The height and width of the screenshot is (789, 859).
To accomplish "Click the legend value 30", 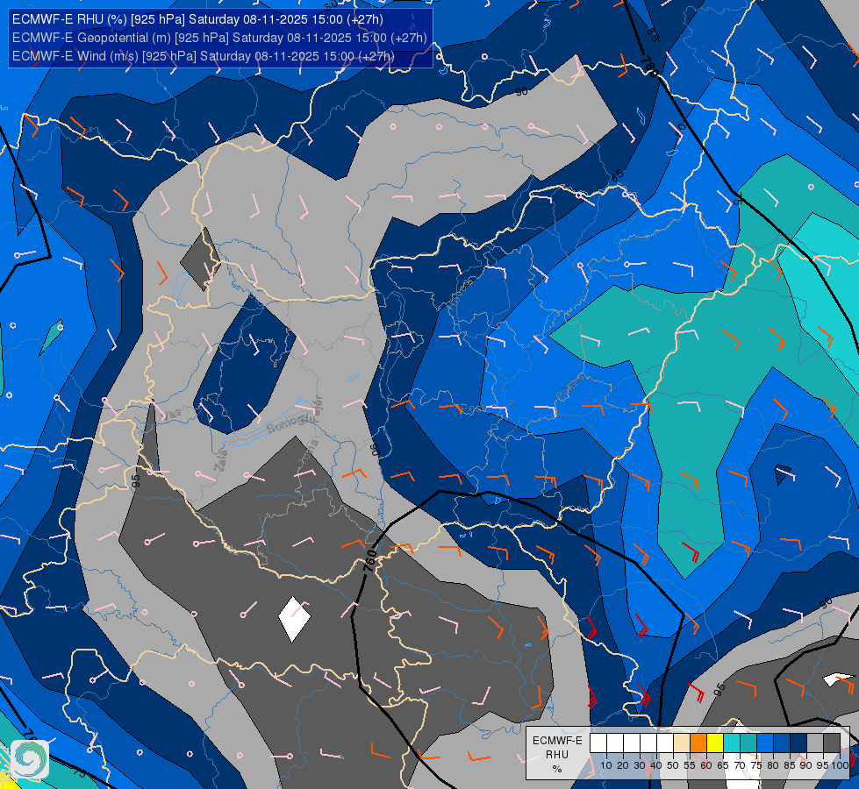I will [x=640, y=765].
